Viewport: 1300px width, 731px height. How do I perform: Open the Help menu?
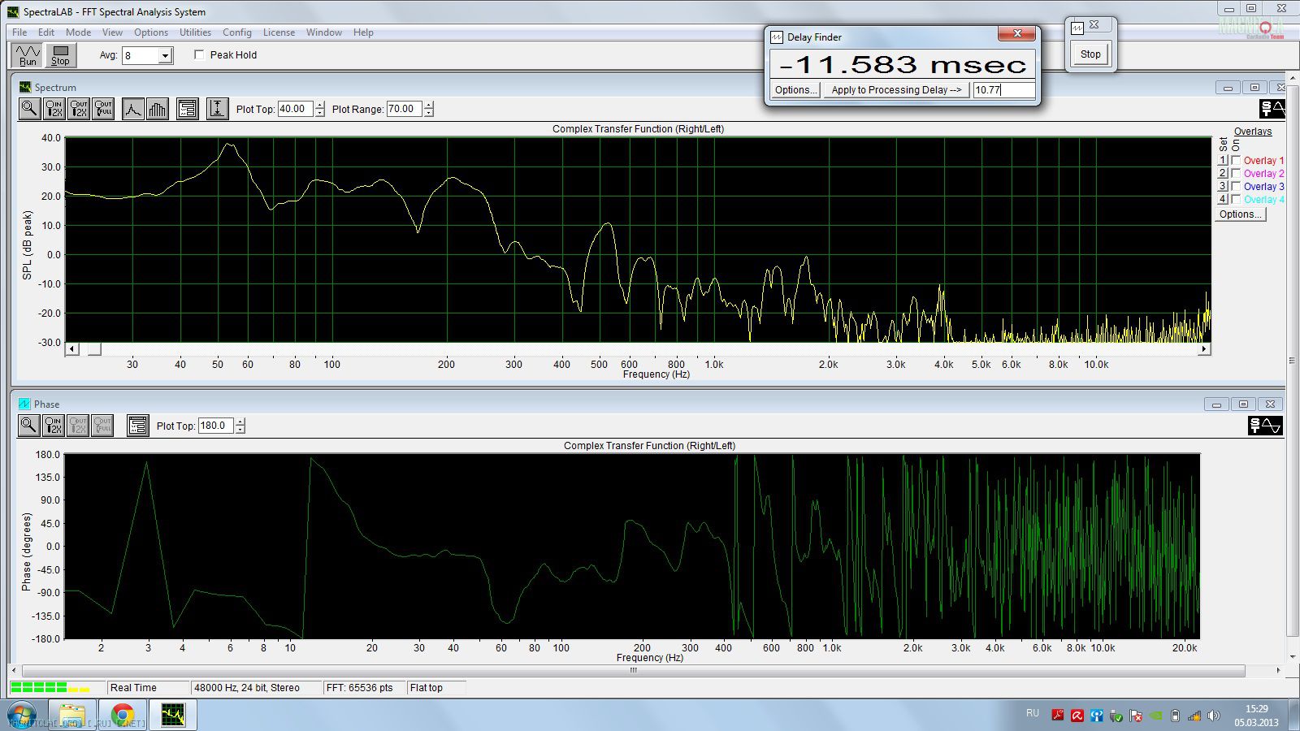pos(363,32)
